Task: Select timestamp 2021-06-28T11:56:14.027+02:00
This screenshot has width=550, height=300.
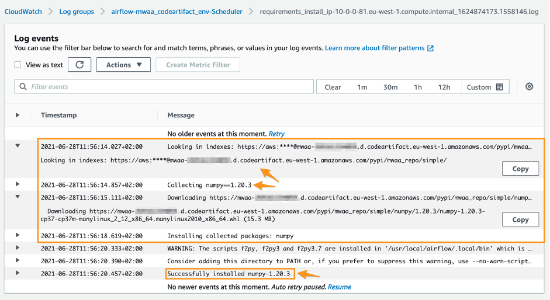Action: coord(92,146)
